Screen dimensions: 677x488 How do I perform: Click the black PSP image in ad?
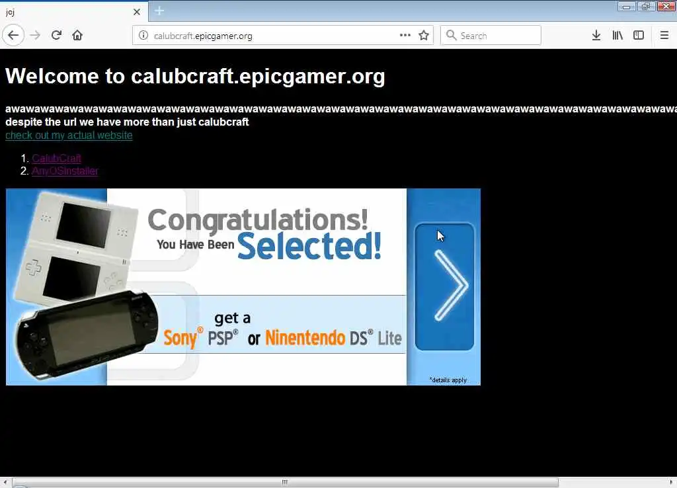[87, 335]
